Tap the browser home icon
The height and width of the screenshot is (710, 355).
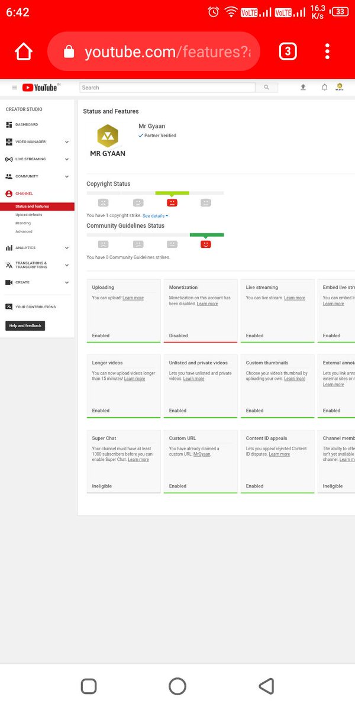(24, 52)
